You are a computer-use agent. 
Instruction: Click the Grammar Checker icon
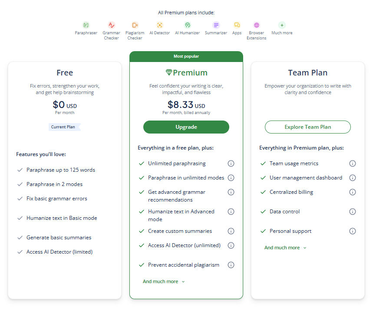pyautogui.click(x=112, y=25)
